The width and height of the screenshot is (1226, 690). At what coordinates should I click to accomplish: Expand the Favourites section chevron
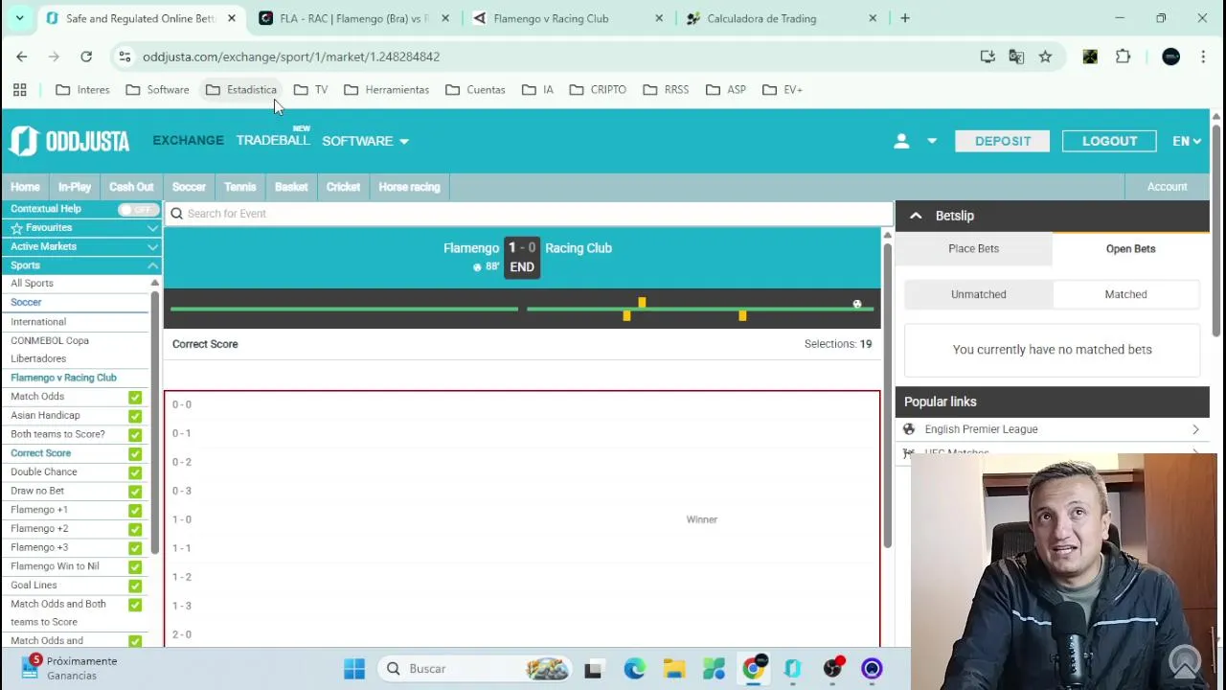[152, 228]
